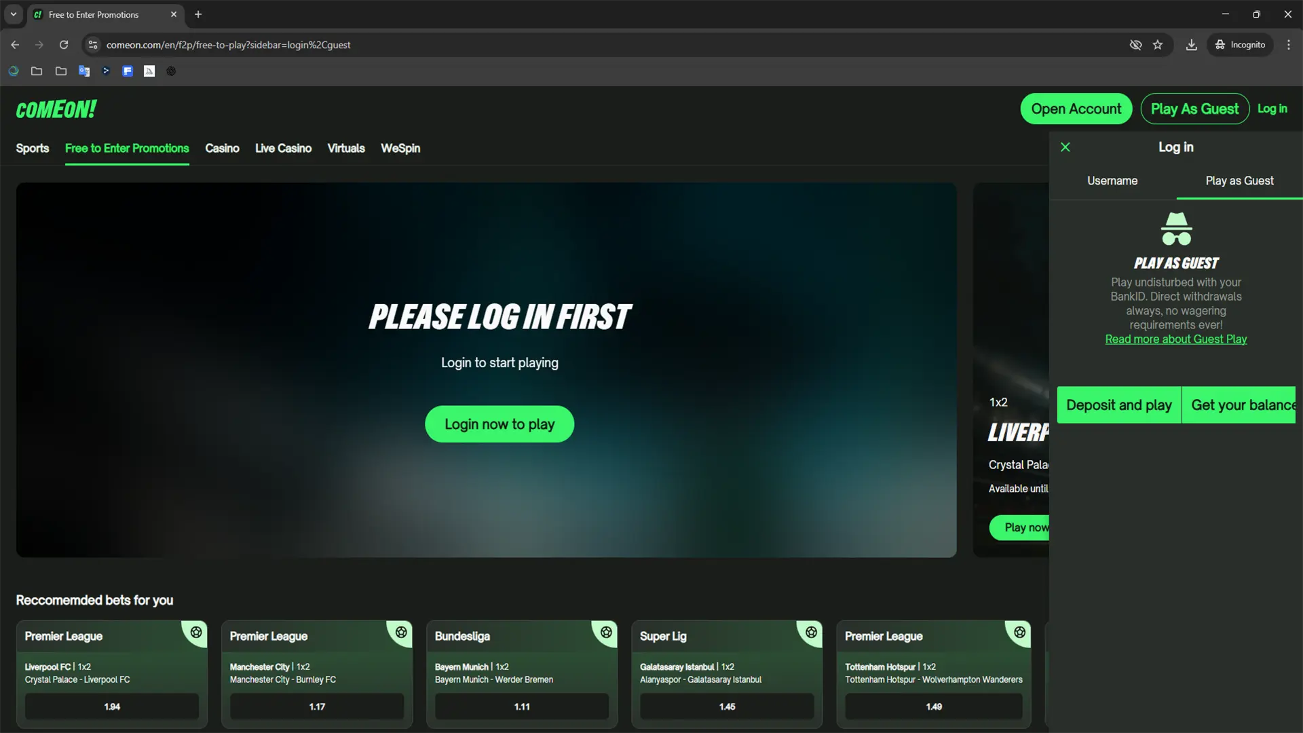The width and height of the screenshot is (1303, 733).
Task: Open the Live Casino menu item
Action: click(283, 148)
